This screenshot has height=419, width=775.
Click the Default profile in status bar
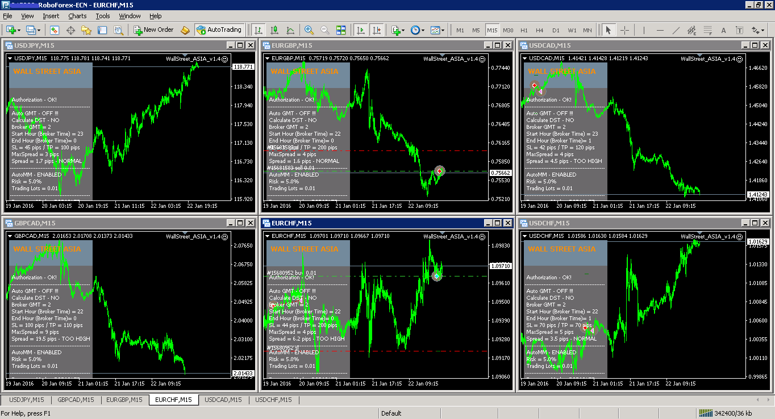point(391,413)
